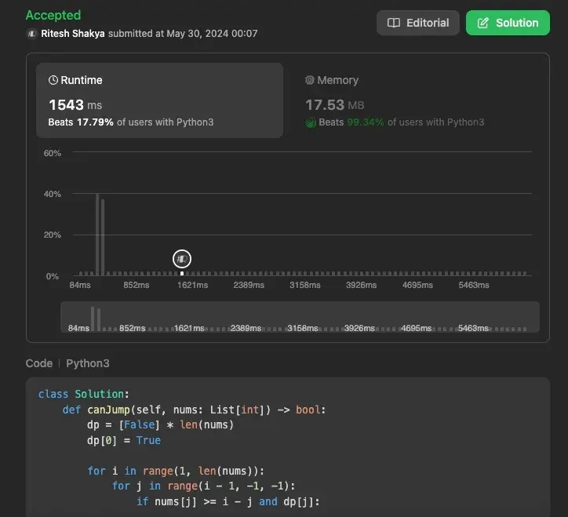Click the Python3 language label above code

click(88, 363)
